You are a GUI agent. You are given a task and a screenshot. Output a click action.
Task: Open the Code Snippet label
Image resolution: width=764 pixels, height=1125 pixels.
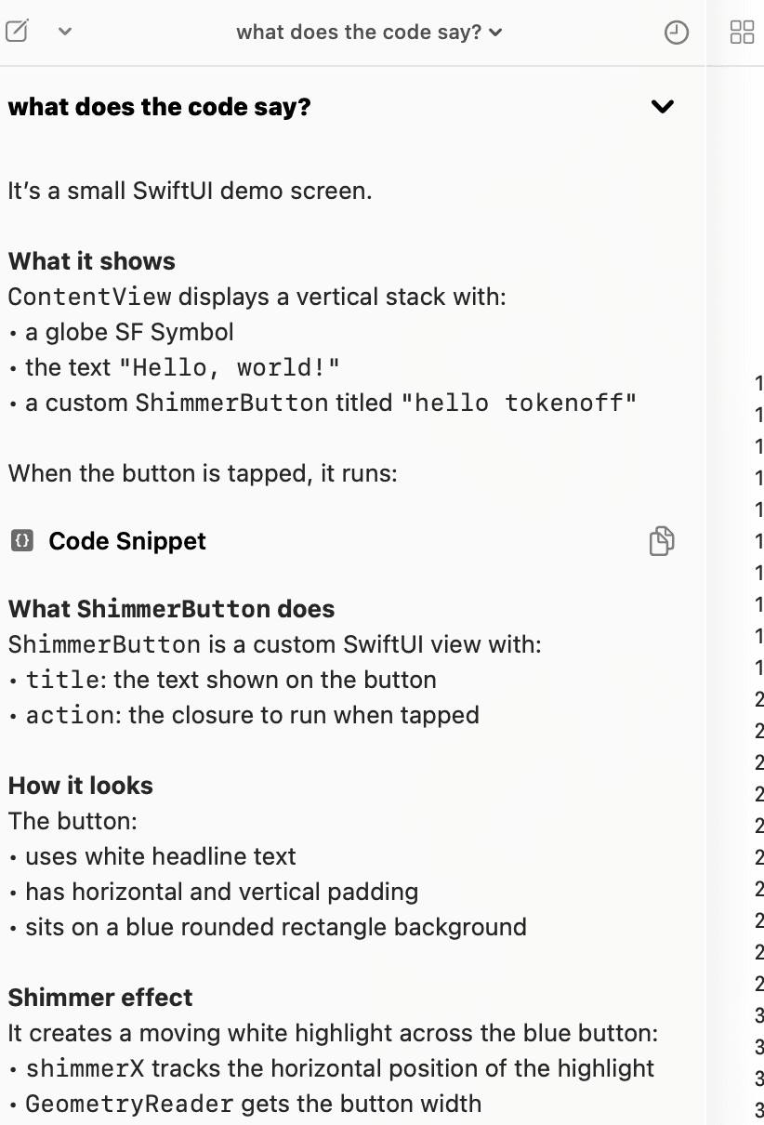(x=127, y=541)
